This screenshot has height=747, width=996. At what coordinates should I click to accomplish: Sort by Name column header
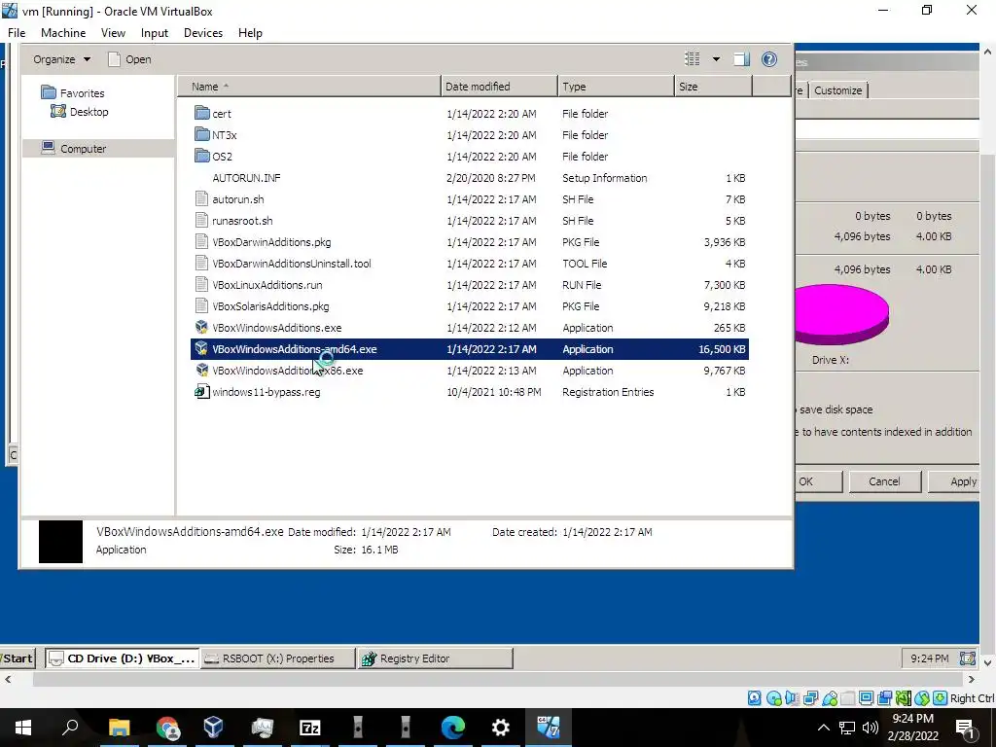pos(308,87)
